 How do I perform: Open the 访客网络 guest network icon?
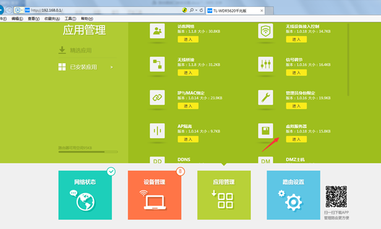tap(157, 31)
